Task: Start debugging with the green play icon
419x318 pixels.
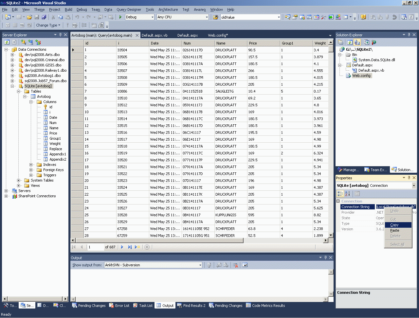Action: pyautogui.click(x=120, y=17)
